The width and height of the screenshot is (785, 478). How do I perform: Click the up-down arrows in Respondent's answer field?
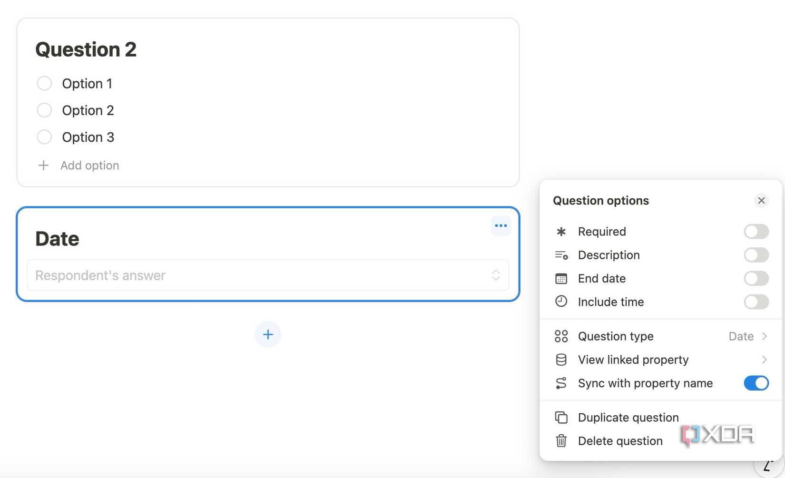496,275
